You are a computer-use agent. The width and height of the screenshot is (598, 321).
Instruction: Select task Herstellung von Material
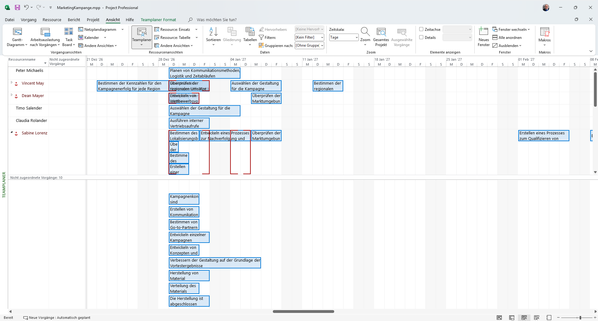[189, 276]
